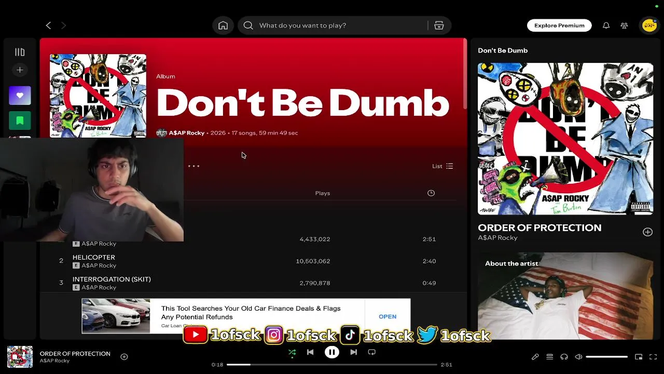Open the Liked Songs playlist
Viewport: 664px width, 374px height.
click(20, 96)
